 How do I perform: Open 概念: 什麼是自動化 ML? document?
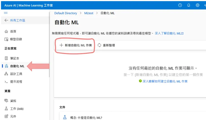pyautogui.click(x=86, y=118)
